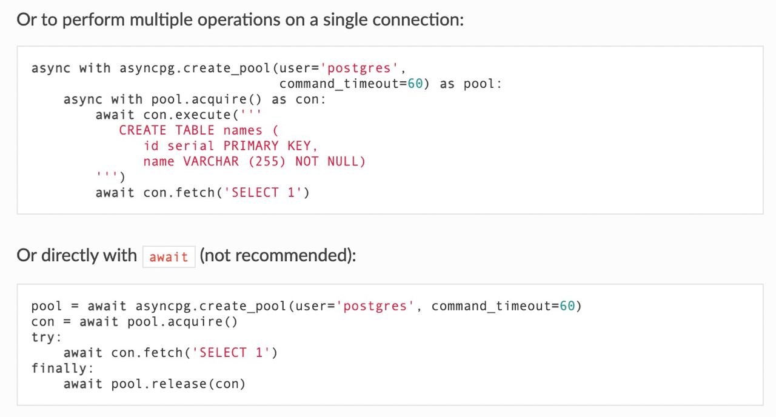Screen dimensions: 776x417
Task: Click the "con = await pool.acquire()" line
Action: coord(135,322)
